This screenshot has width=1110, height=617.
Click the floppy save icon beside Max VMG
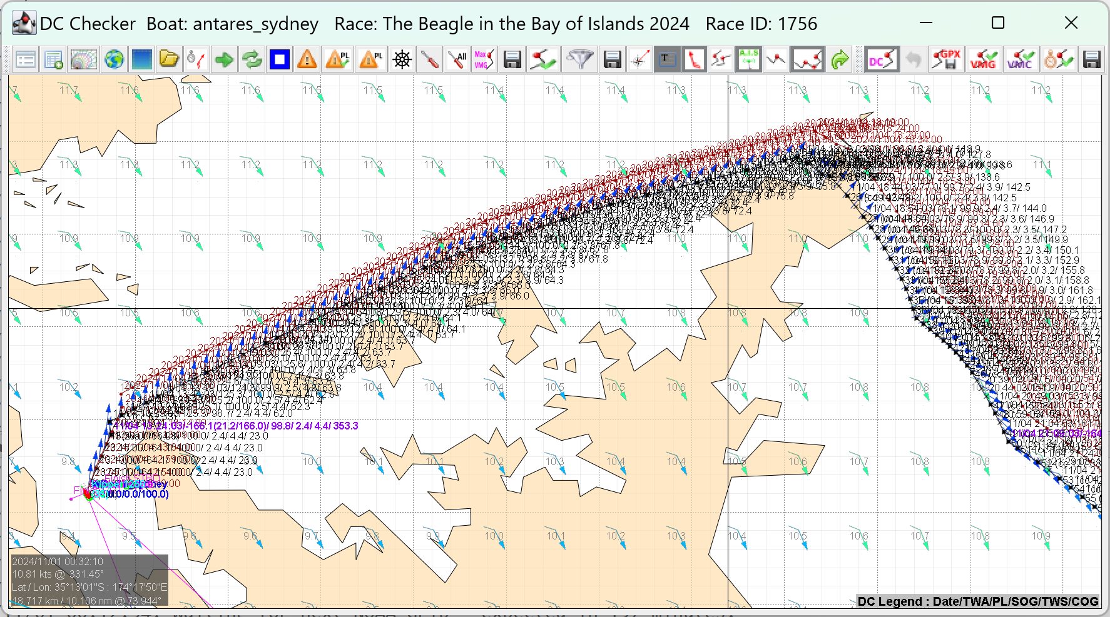512,60
